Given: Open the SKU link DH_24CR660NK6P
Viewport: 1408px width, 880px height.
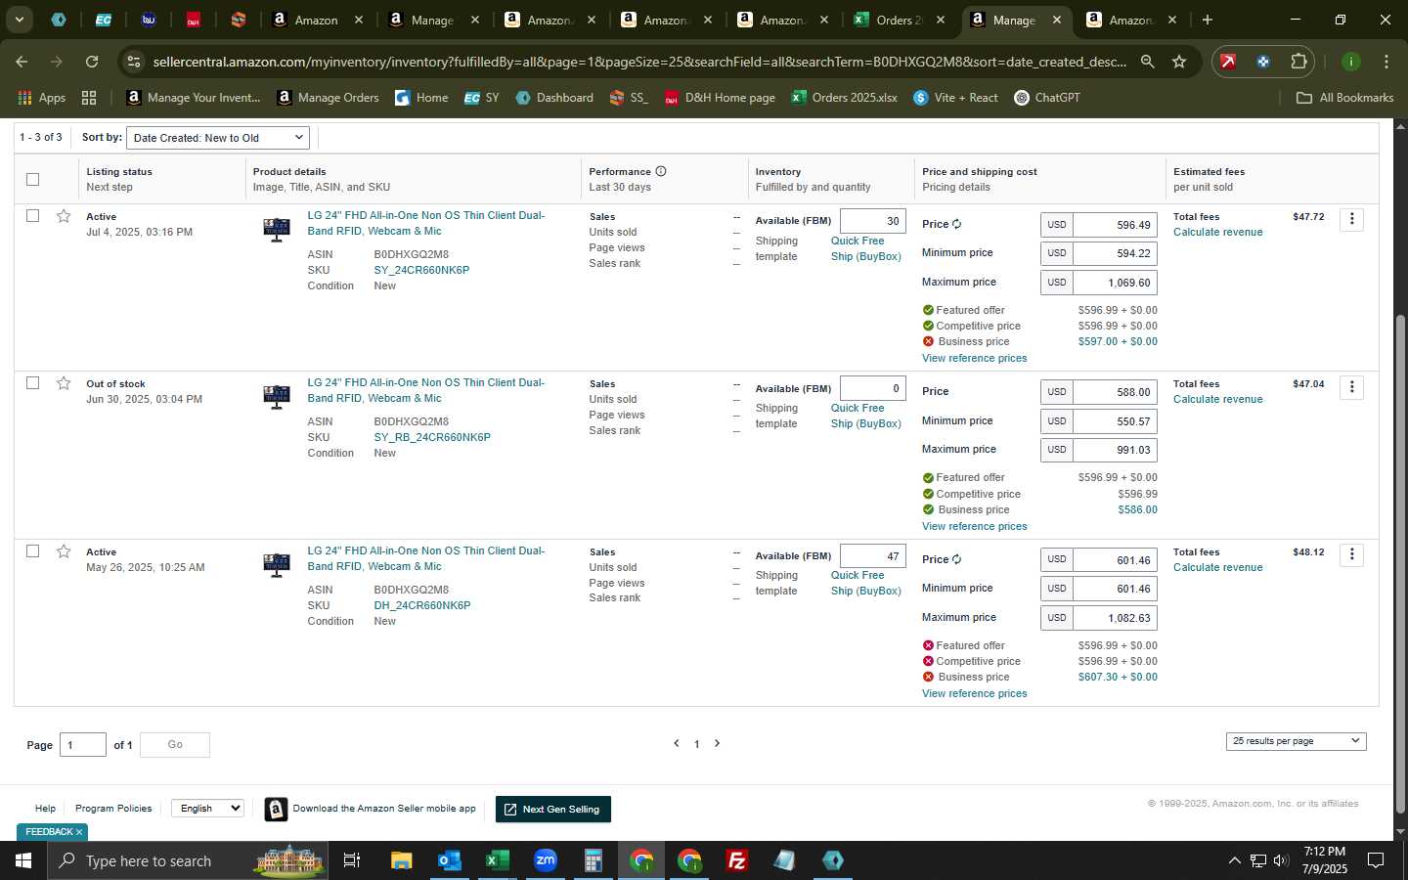Looking at the screenshot, I should [x=422, y=605].
